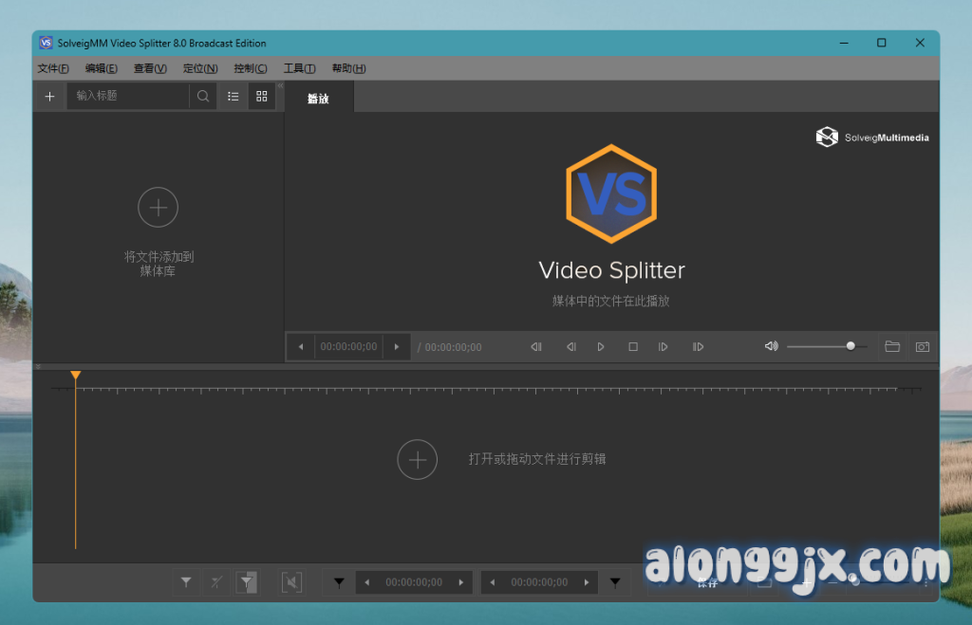
Task: Switch media library to thumbnail grid view
Action: 262,96
